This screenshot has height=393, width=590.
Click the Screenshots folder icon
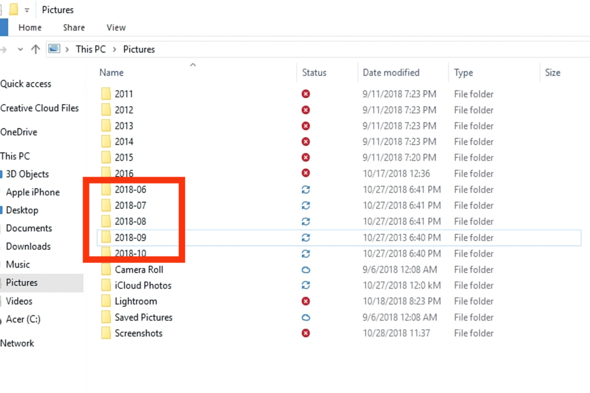point(105,333)
